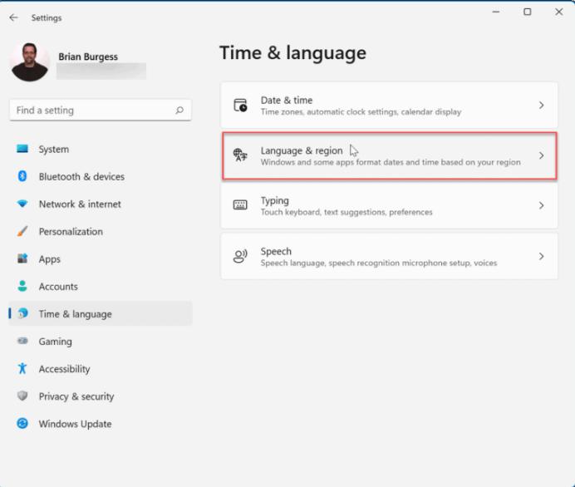Viewport: 575px width, 487px height.
Task: Open Gaming settings category
Action: (x=101, y=342)
